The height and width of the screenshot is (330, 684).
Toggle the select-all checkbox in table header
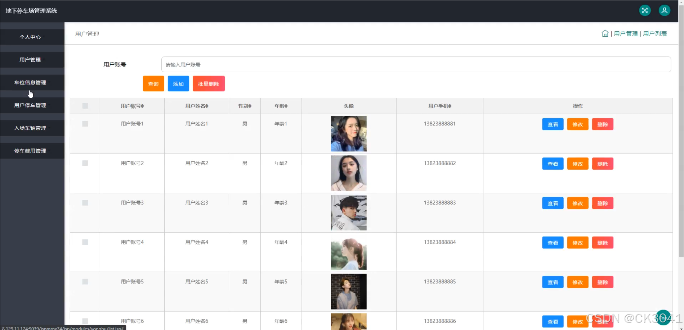(85, 106)
